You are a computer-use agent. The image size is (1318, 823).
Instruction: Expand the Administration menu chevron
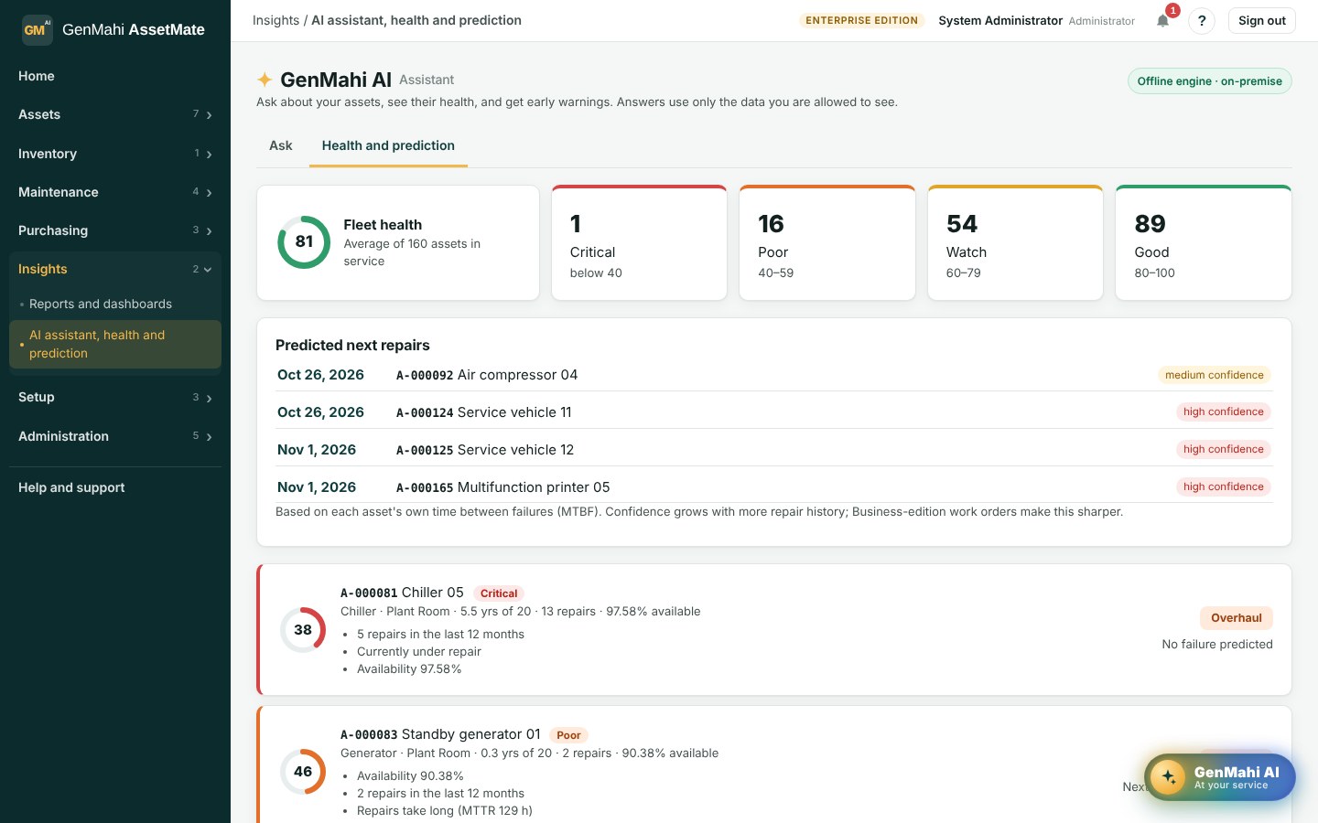click(210, 437)
